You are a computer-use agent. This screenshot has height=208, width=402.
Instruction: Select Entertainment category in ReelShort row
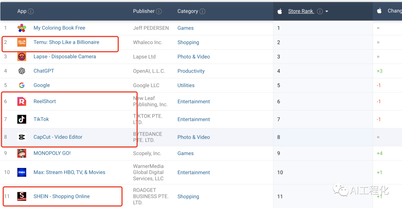click(194, 102)
